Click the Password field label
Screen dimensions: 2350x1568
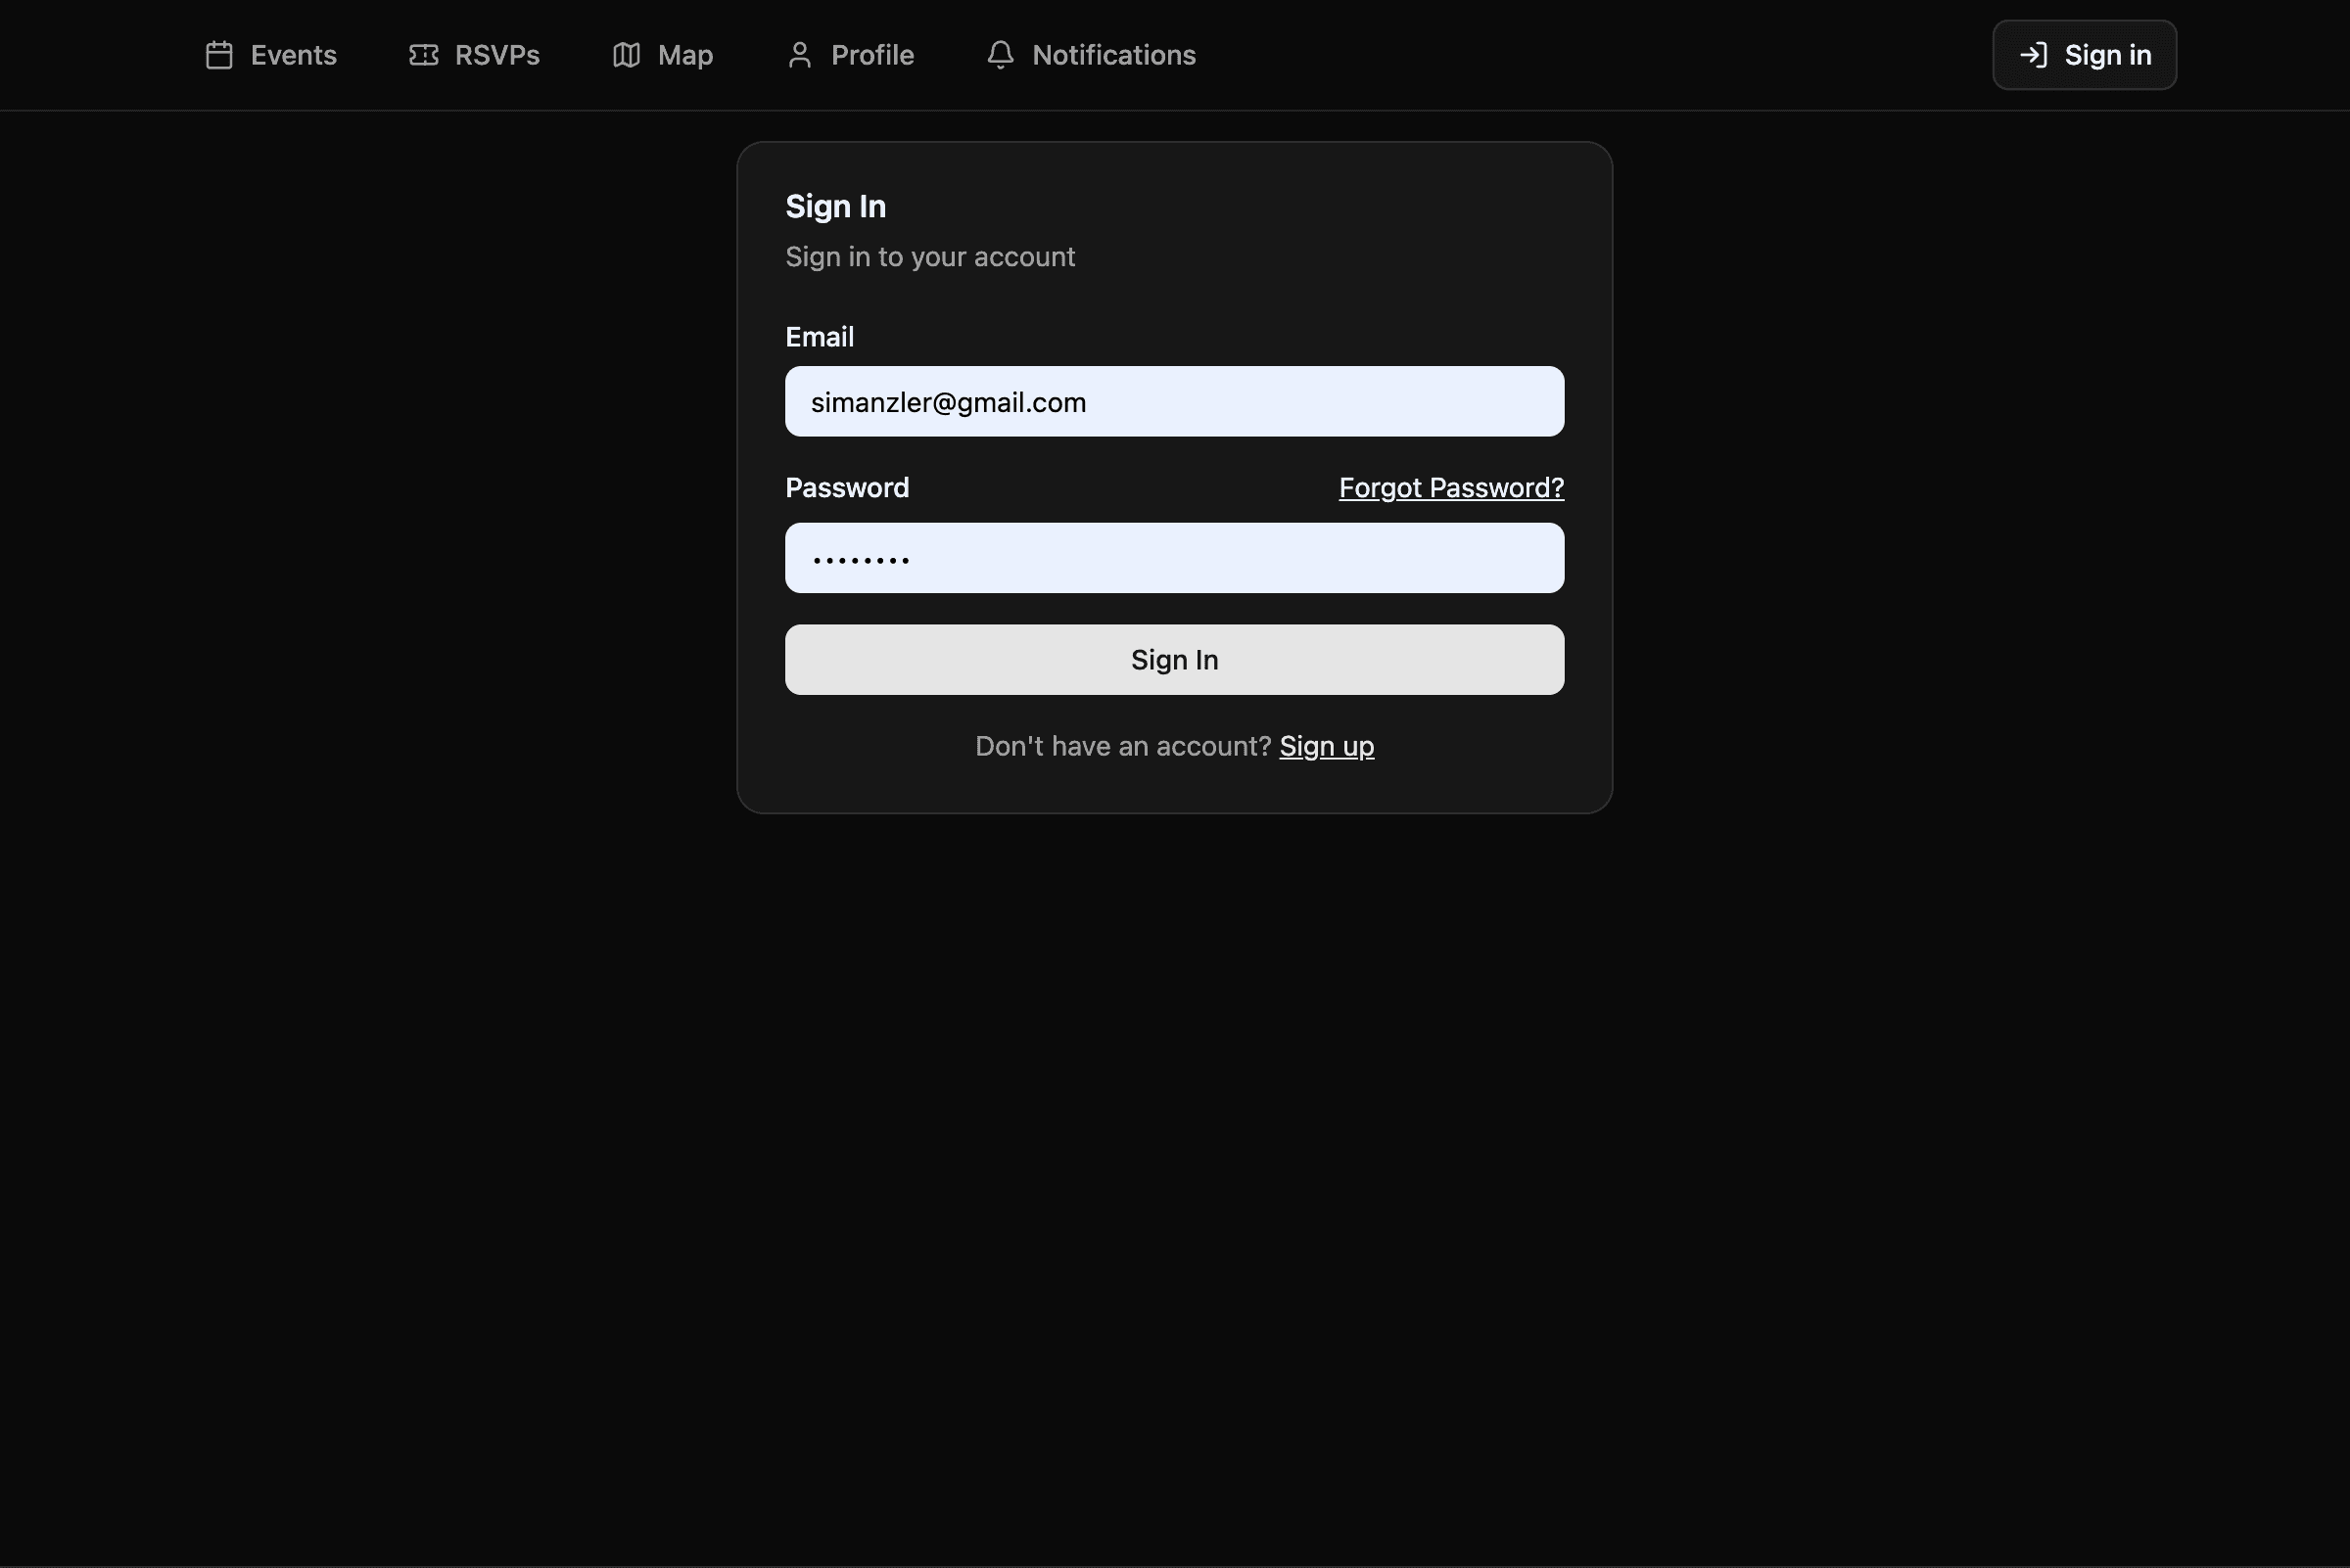[846, 488]
